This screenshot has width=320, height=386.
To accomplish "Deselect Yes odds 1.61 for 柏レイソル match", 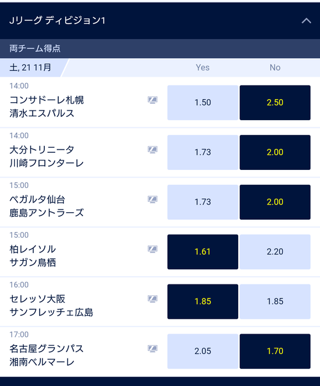I will pos(203,252).
